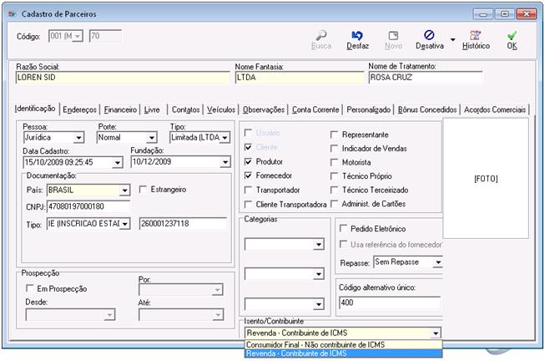The height and width of the screenshot is (361, 545).
Task: Confirm with the OK checkmark icon
Action: click(x=512, y=36)
